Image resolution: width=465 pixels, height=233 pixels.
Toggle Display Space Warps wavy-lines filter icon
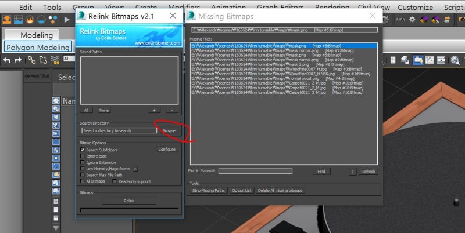[x=56, y=142]
